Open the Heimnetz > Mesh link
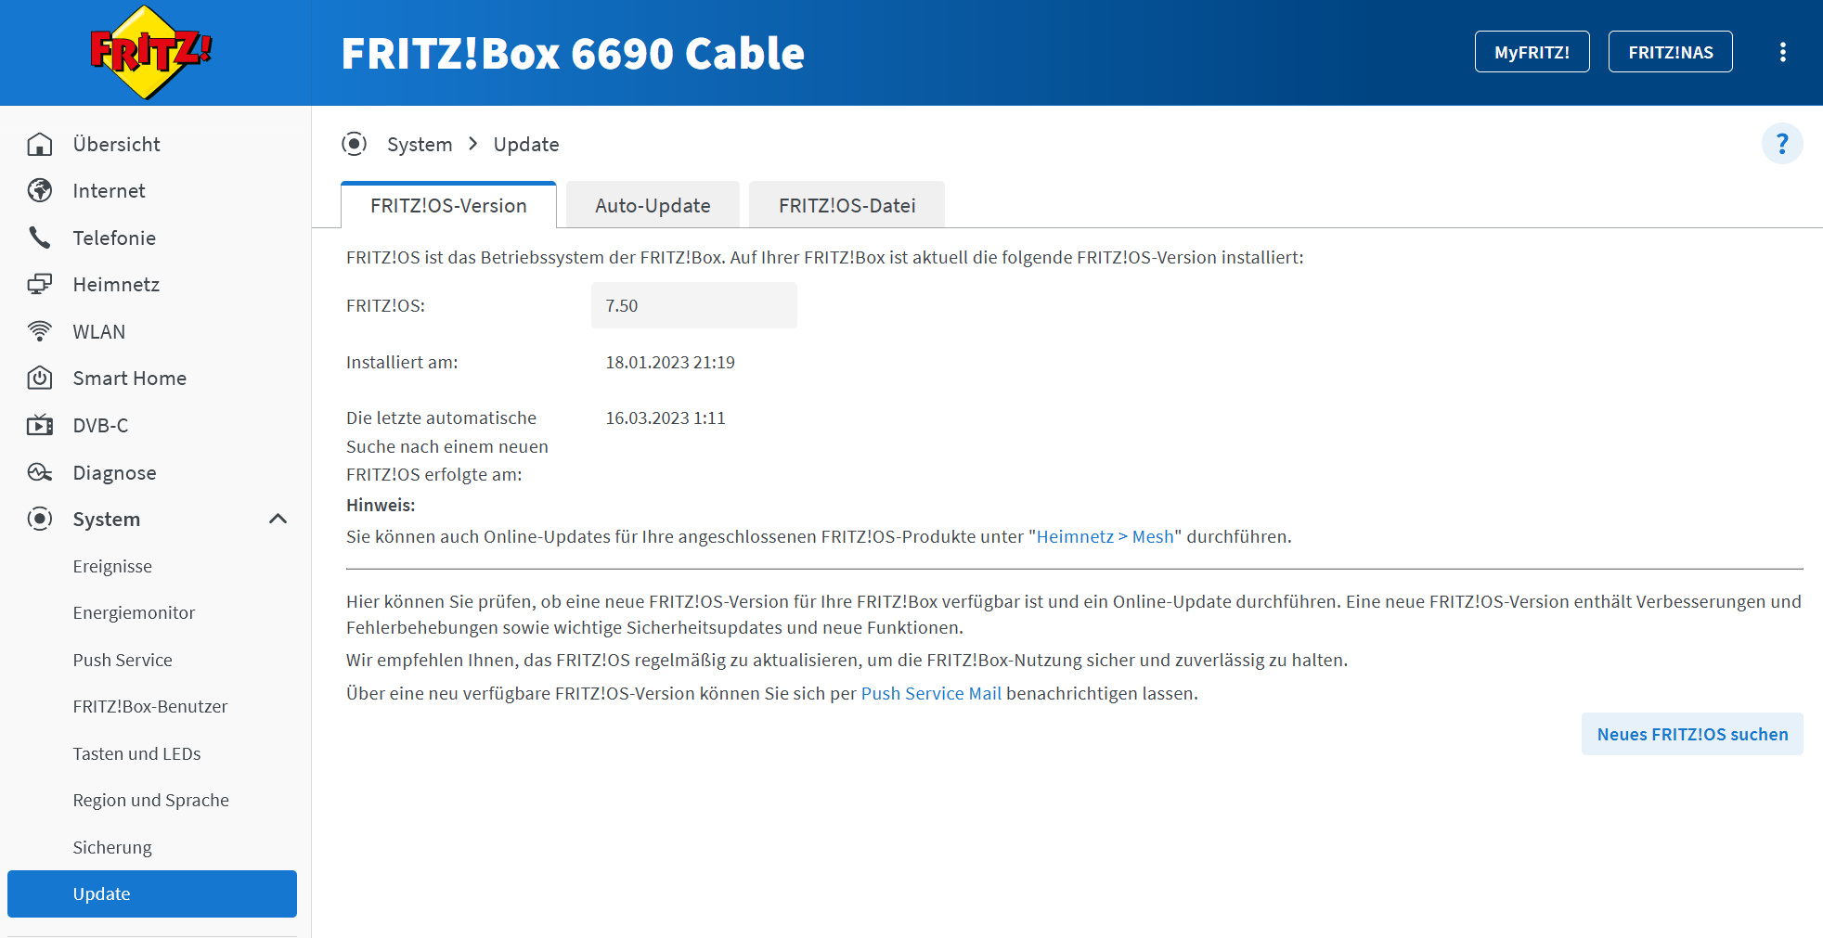 coord(1105,536)
